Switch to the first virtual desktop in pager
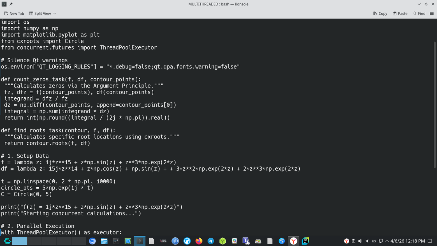The width and height of the screenshot is (437, 246). pyautogui.click(x=20, y=241)
